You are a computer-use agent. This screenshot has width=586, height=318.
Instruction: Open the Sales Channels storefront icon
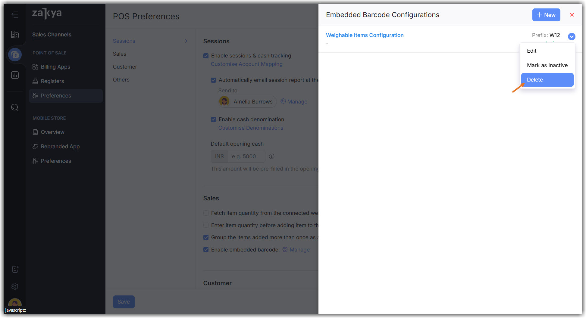click(15, 55)
